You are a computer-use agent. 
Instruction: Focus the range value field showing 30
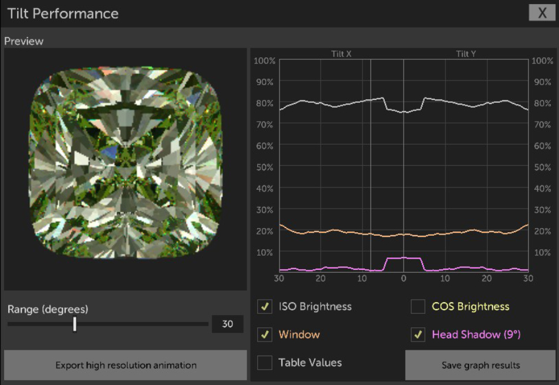(227, 324)
